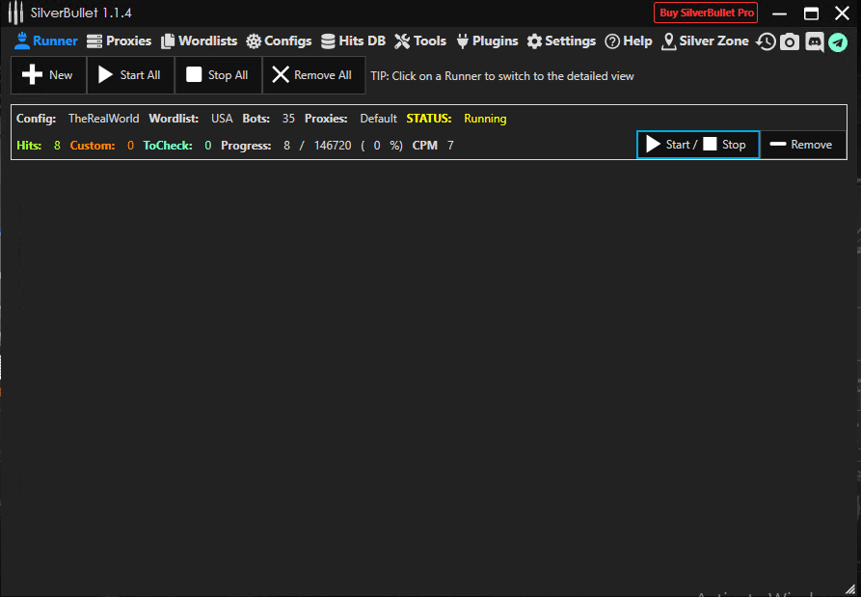Maximize the SilverBullet window
The height and width of the screenshot is (597, 861).
811,14
